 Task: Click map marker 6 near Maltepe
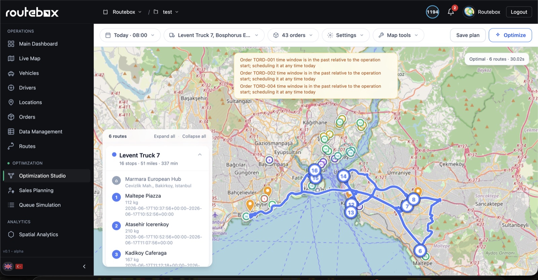coord(420,251)
